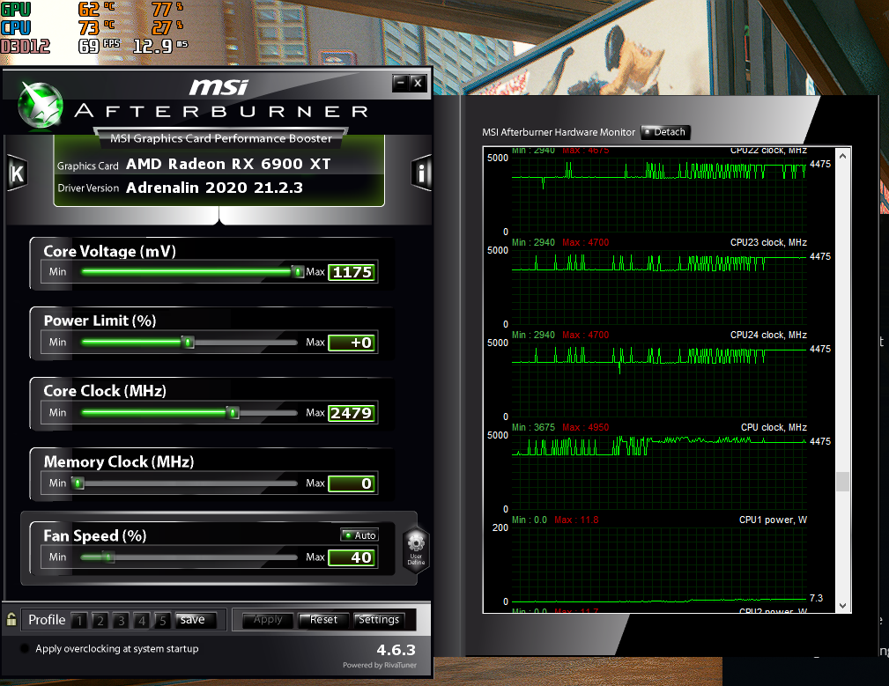Toggle Fan Speed Auto mode
889x686 pixels.
359,535
